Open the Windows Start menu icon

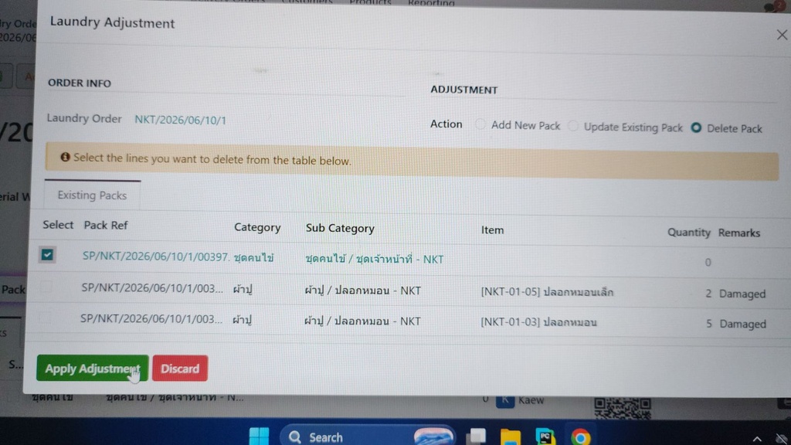(x=259, y=436)
